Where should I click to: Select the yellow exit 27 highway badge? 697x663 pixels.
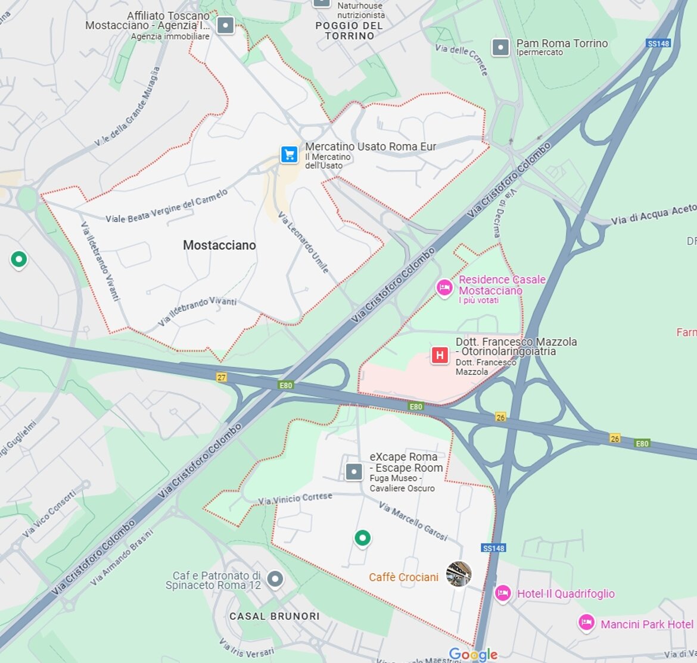coord(222,377)
